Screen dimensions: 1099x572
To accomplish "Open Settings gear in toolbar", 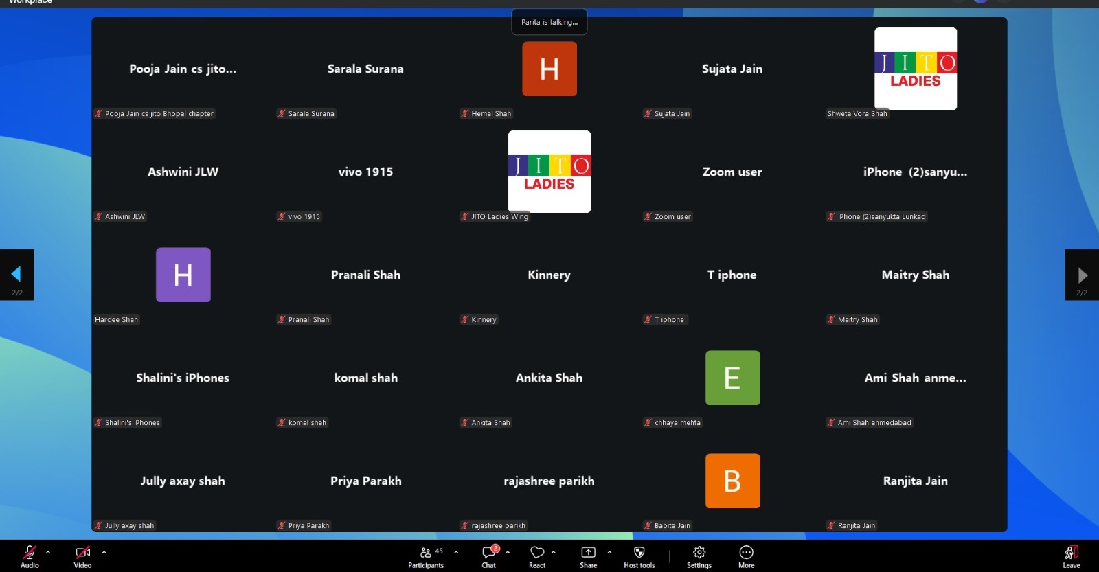I will coord(699,553).
